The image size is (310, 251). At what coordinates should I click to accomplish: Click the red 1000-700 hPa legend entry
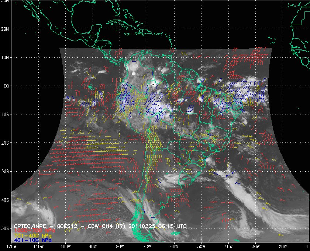coord(34,231)
